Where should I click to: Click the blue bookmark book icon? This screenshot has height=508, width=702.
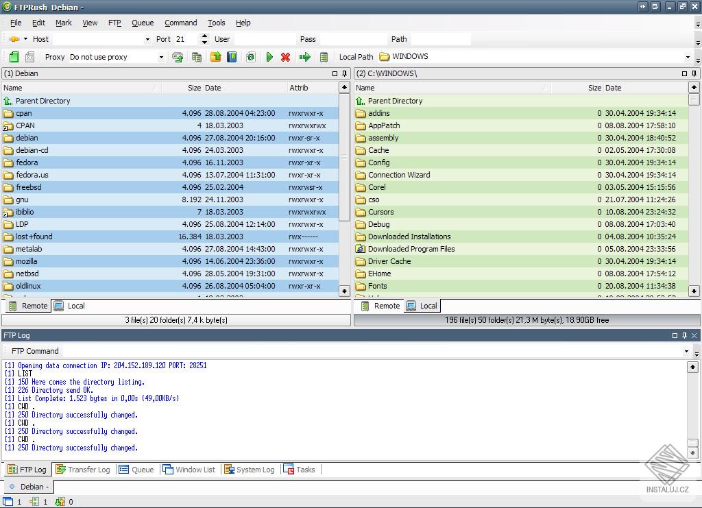(x=232, y=57)
